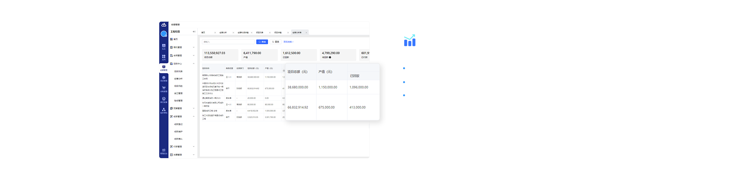Click the 付款管理 menu icon
The height and width of the screenshot is (179, 742).
pos(172,147)
